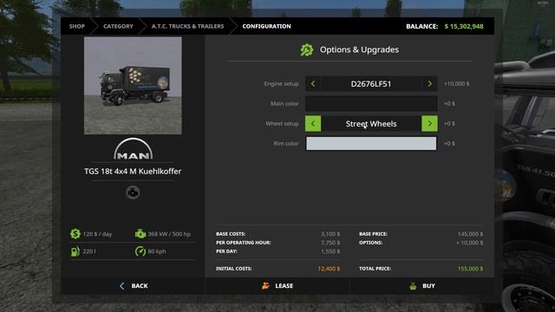555x312 pixels.
Task: Click the balance amount $ 15,302,948
Action: point(464,26)
